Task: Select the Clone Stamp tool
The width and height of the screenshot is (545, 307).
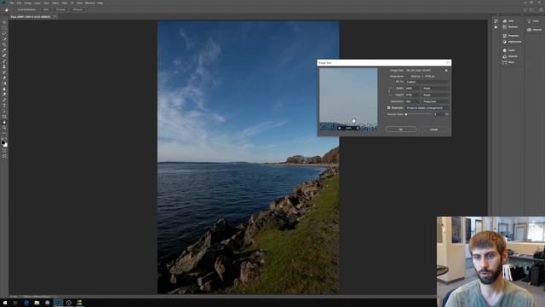Action: [4, 67]
